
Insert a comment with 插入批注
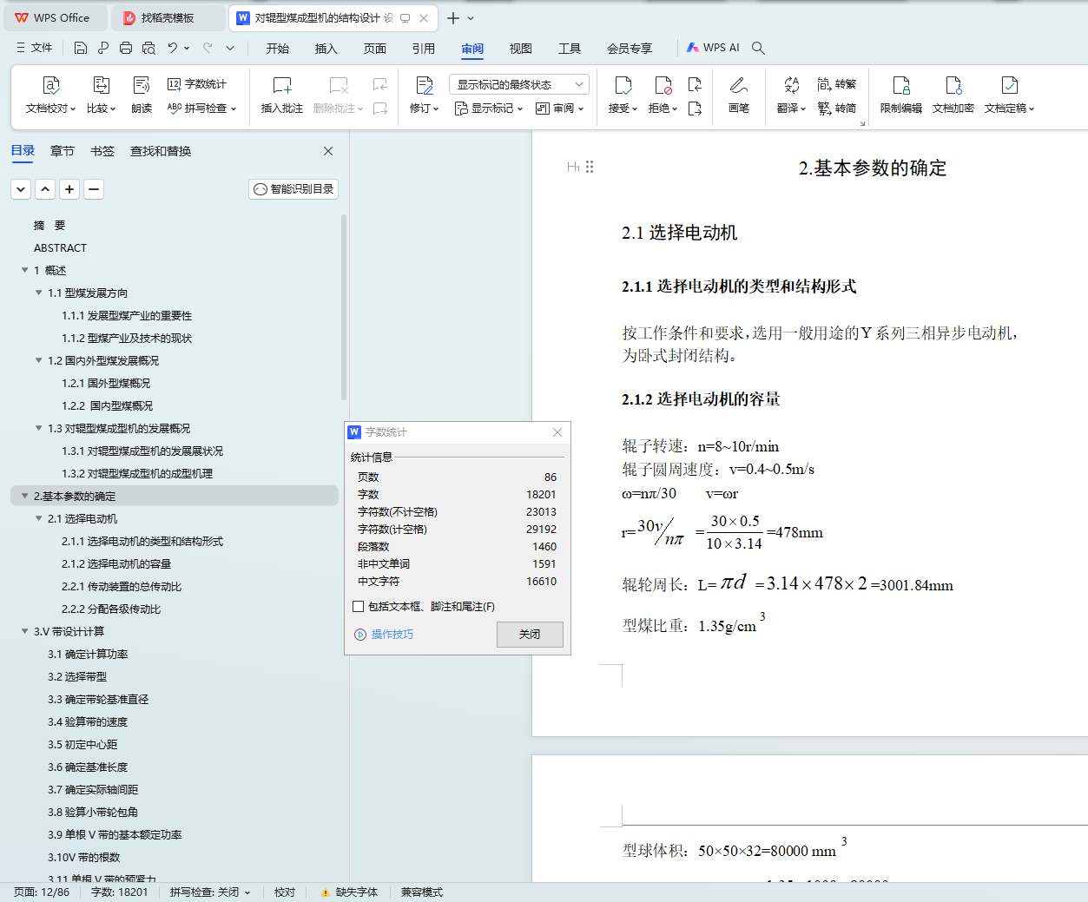click(x=282, y=95)
